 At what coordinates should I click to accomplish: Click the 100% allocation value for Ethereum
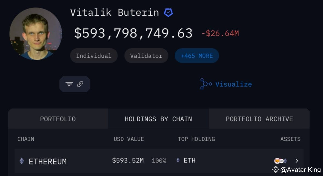tap(159, 161)
